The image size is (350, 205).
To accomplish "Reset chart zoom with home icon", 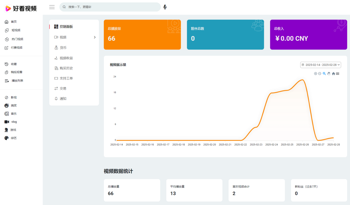I will tap(333, 74).
